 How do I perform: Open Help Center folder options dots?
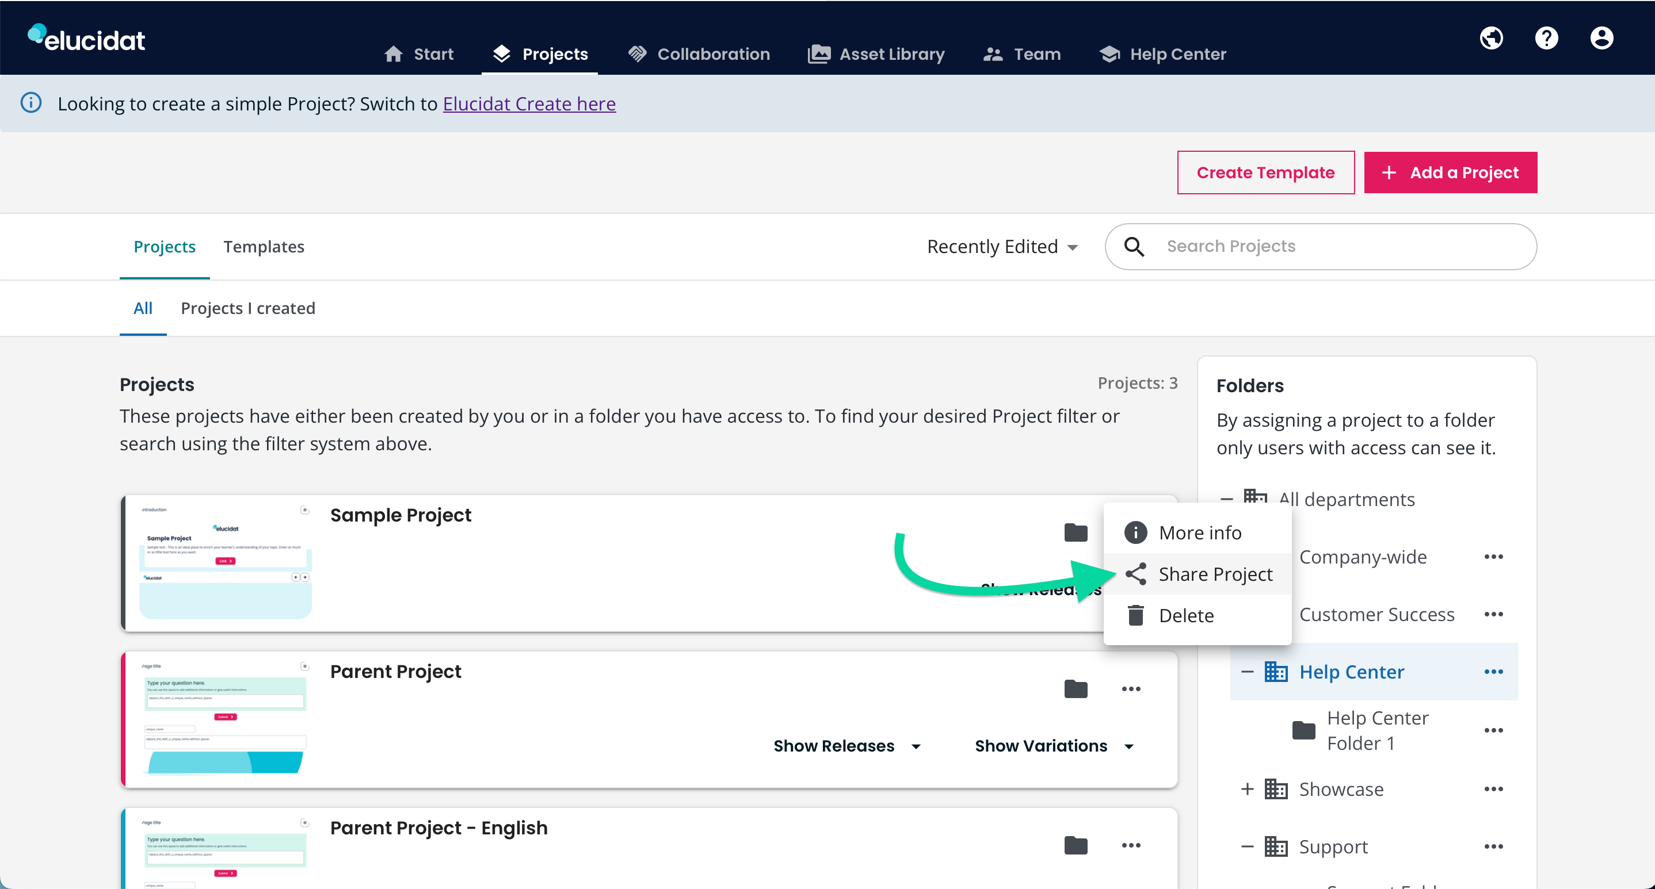[x=1494, y=672]
